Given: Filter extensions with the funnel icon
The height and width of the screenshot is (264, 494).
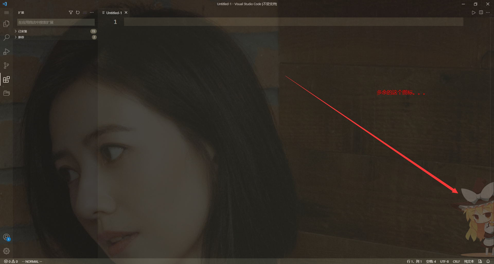Looking at the screenshot, I should click(71, 13).
